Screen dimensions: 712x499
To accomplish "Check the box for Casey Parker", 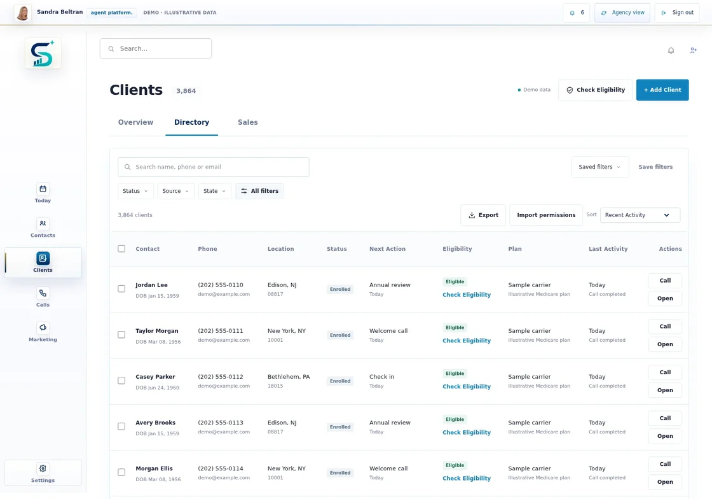I will (121, 381).
